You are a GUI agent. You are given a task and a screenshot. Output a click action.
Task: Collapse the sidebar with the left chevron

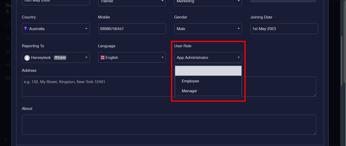(x=6, y=139)
